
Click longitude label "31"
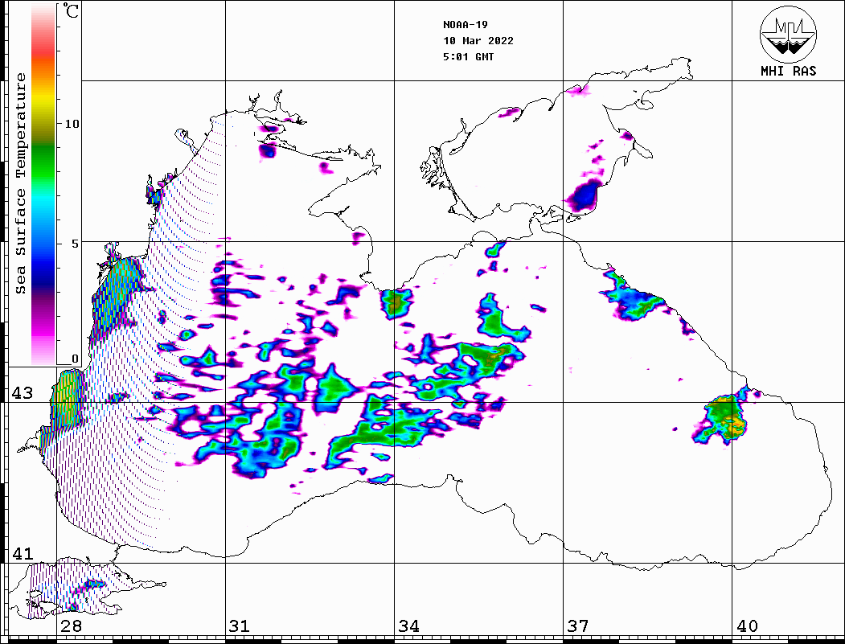[x=240, y=626]
